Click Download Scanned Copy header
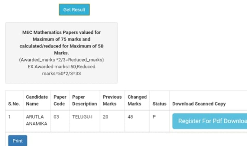247x146 pixels. coord(199,104)
